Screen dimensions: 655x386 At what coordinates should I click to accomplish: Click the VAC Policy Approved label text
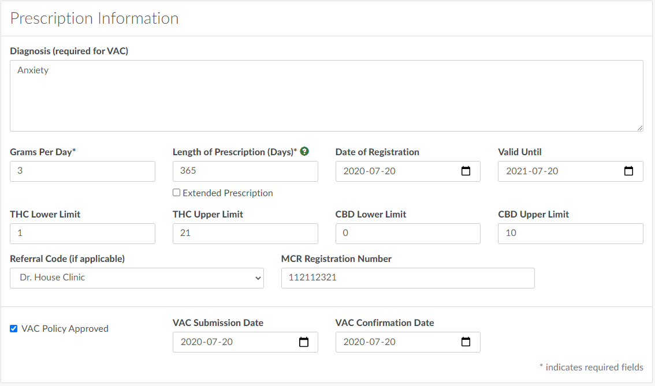(65, 329)
